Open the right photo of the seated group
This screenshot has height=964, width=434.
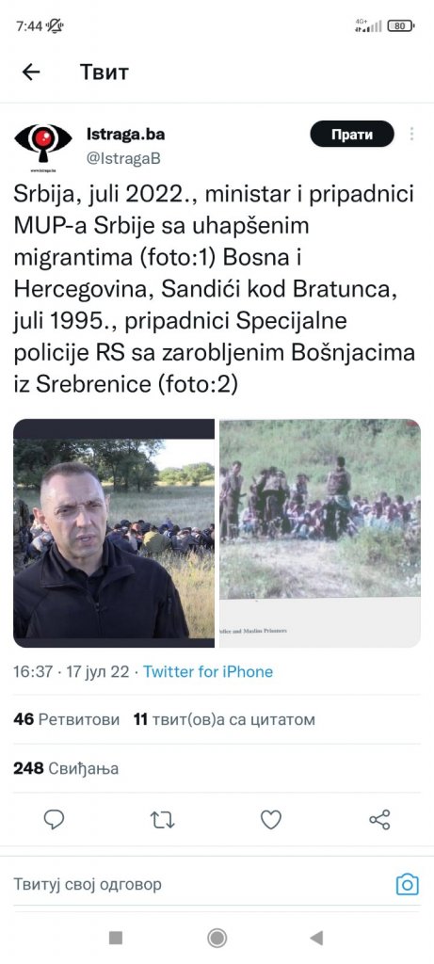(320, 533)
